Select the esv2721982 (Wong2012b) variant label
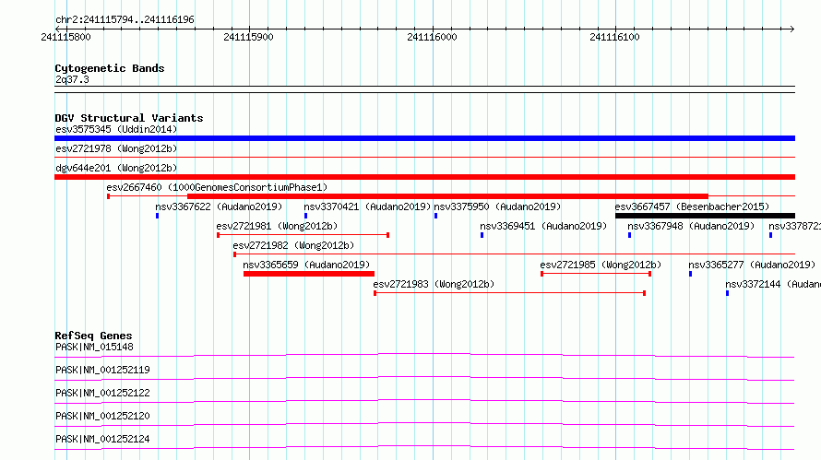This screenshot has height=460, width=821. pyautogui.click(x=293, y=245)
